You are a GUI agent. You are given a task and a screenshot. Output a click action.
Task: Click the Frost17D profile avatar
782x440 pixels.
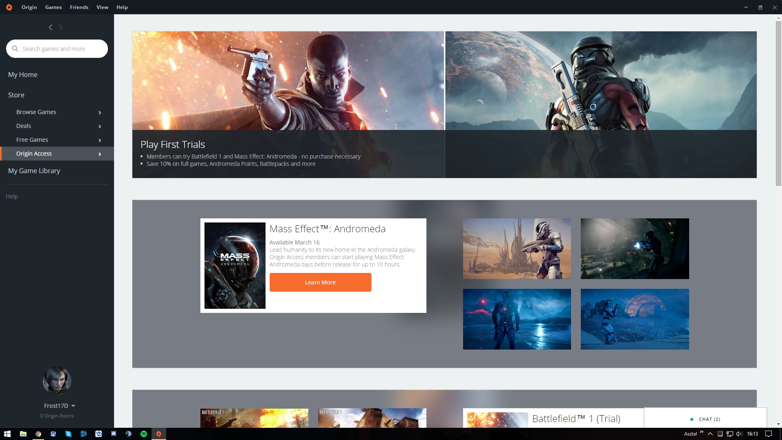(x=57, y=381)
